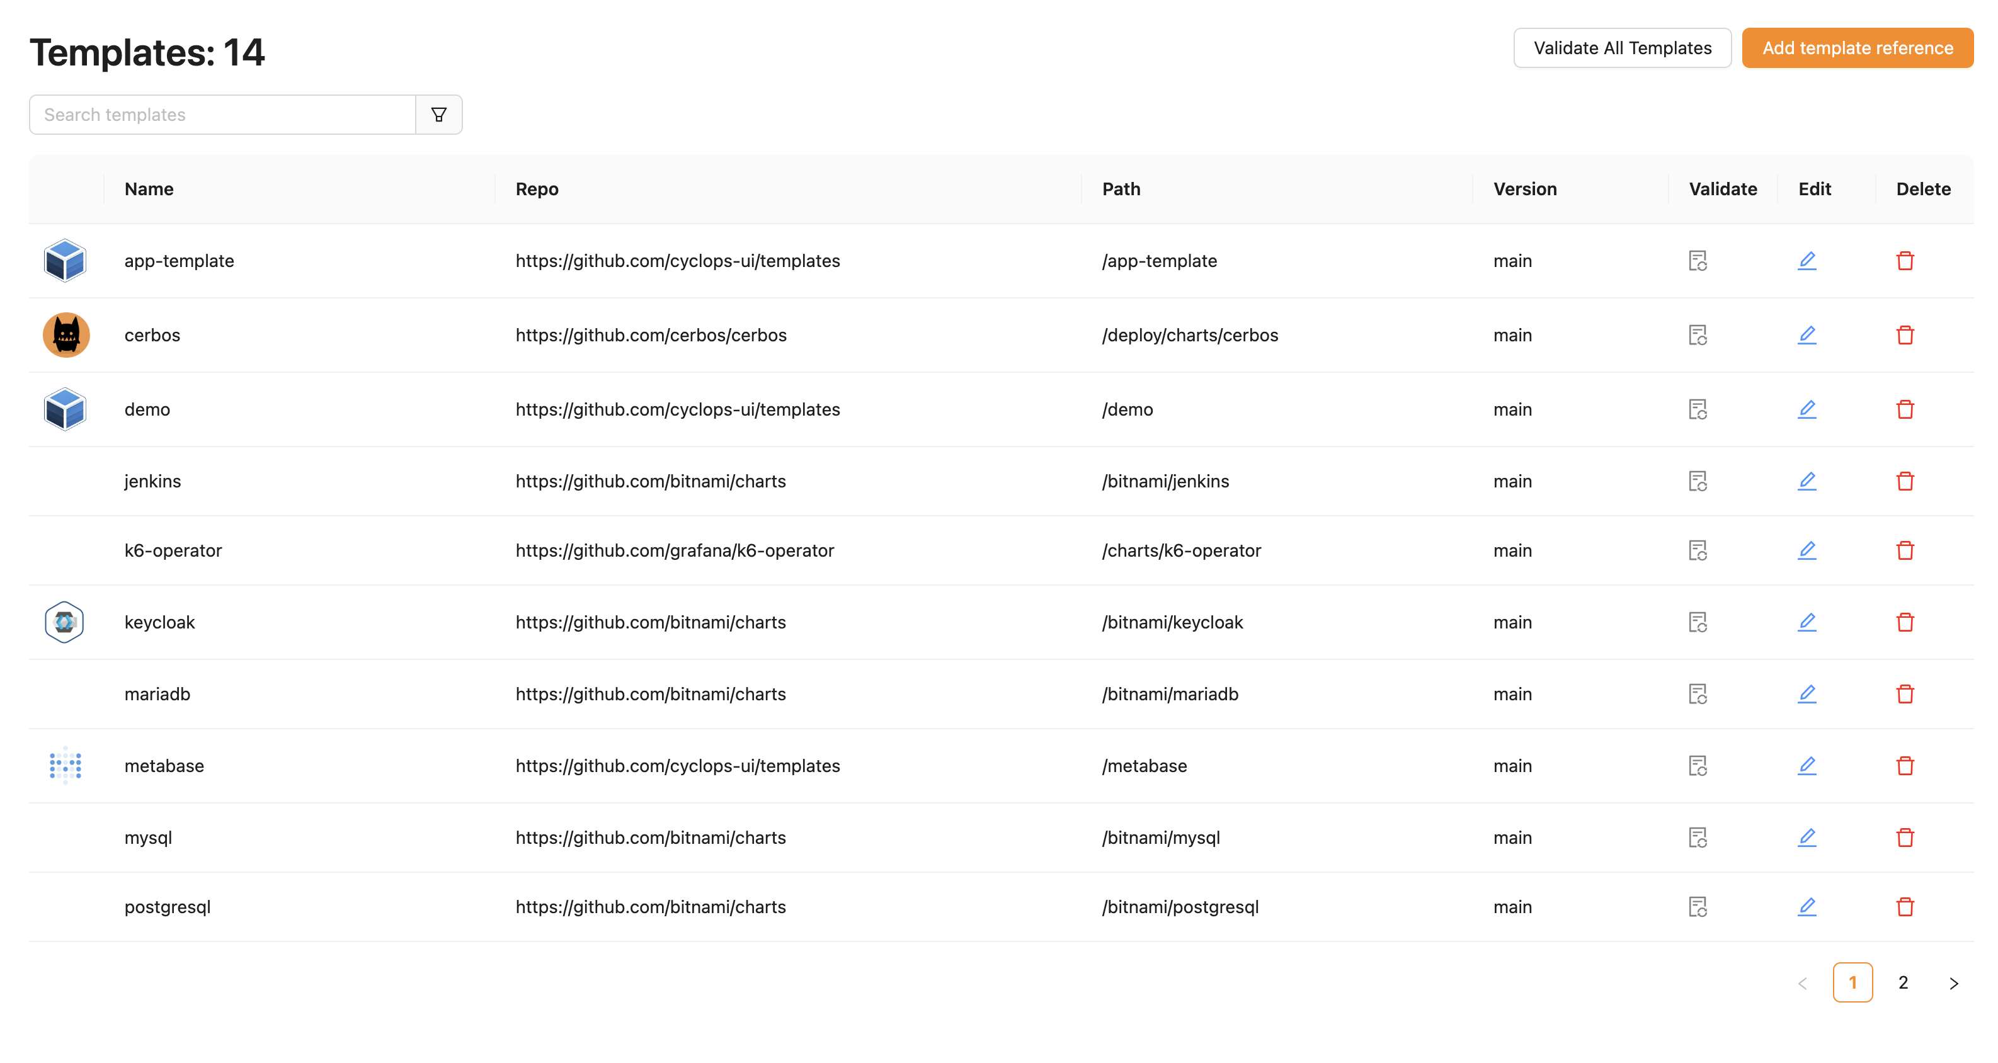The height and width of the screenshot is (1063, 1998).
Task: Click the metabase dotted logo
Action: coord(65,766)
